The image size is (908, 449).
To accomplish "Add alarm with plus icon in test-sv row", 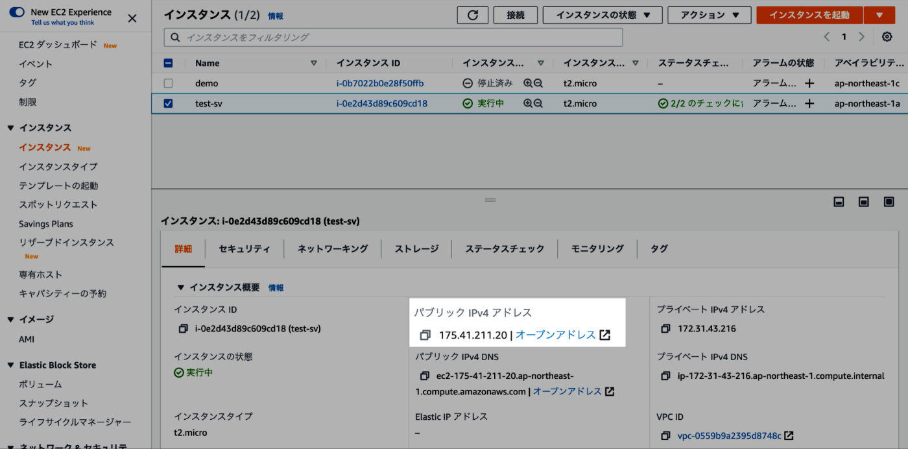I will 809,103.
